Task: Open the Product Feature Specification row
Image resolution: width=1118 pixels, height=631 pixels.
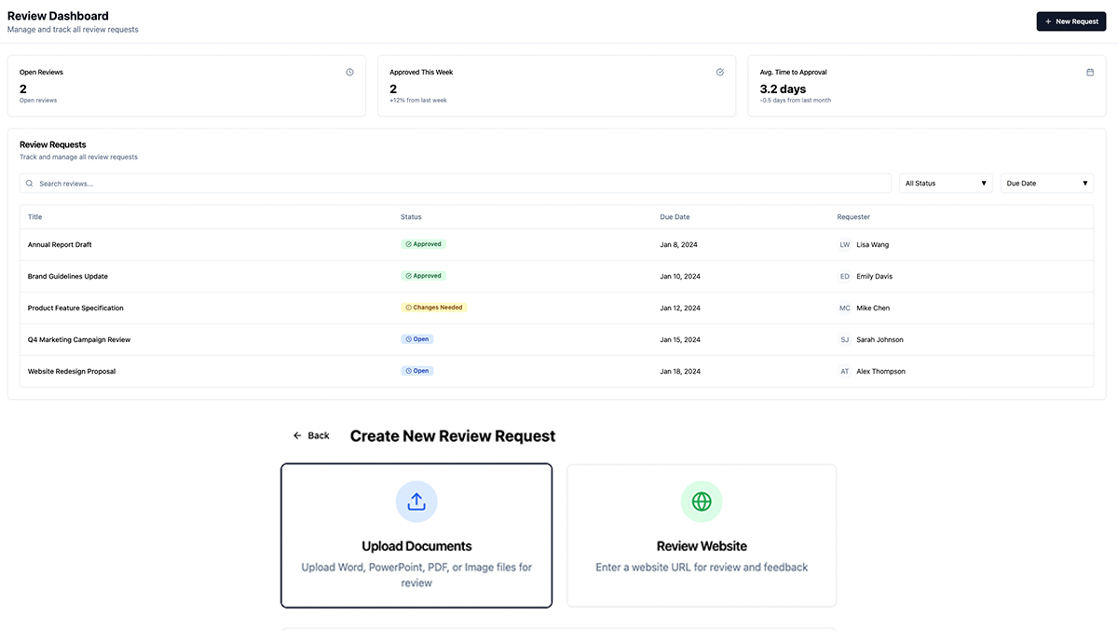Action: point(556,309)
